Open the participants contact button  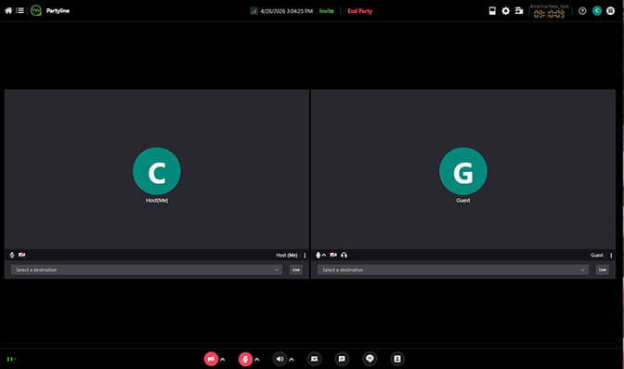397,359
